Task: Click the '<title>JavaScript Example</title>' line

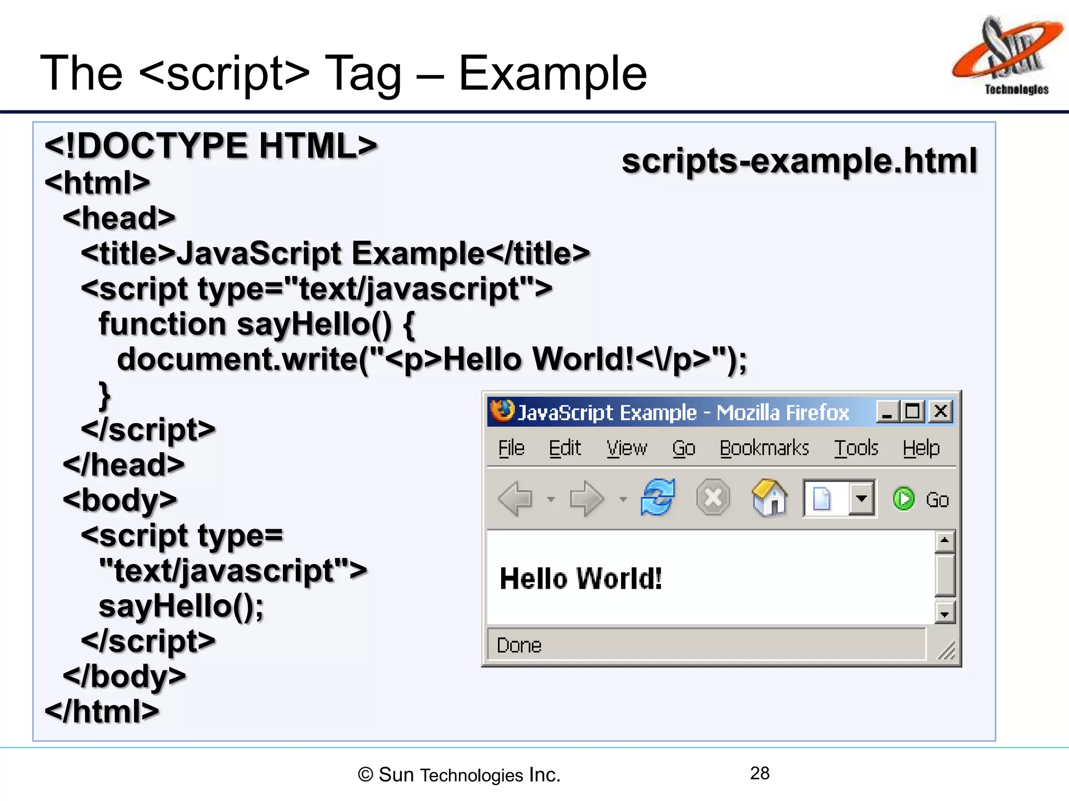Action: point(336,254)
